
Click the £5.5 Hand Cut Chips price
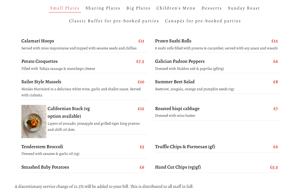coord(274,167)
